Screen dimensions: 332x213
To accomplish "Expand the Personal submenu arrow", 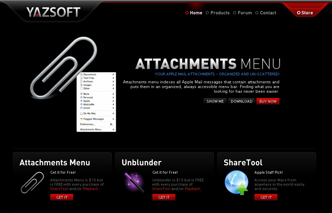I will tap(113, 97).
